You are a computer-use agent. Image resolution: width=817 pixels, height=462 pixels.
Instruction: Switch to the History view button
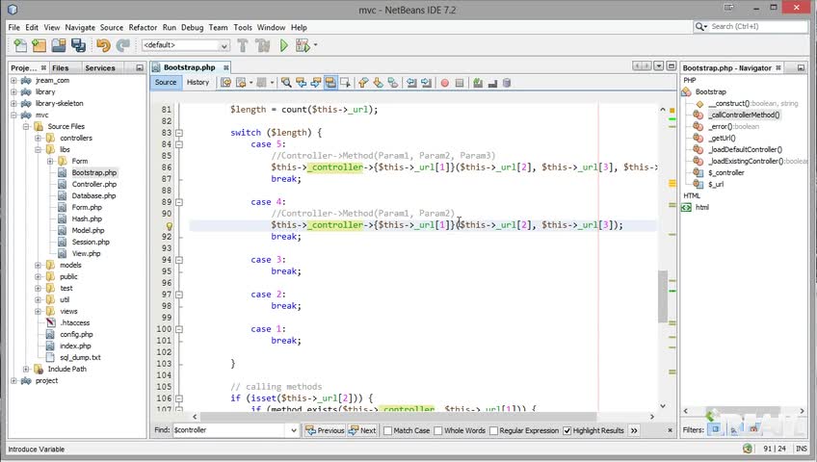coord(198,82)
